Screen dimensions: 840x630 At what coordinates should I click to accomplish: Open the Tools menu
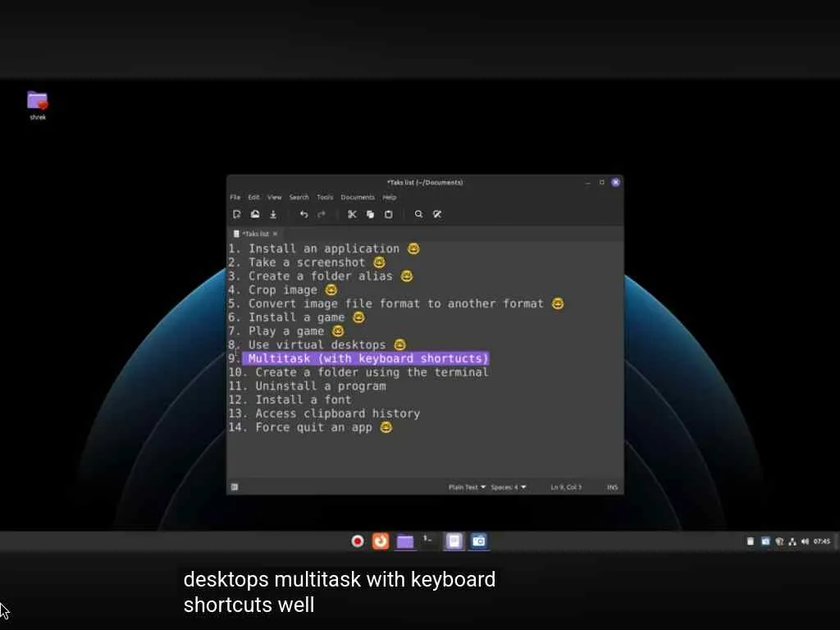point(325,197)
